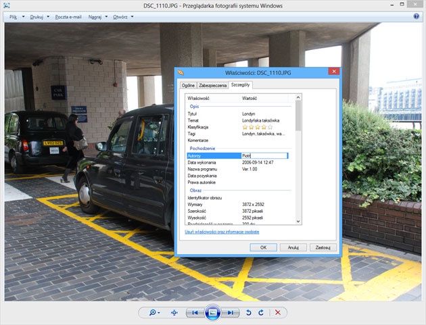Click the properties dialog title icon
Viewport: 426px width, 325px height.
click(181, 72)
